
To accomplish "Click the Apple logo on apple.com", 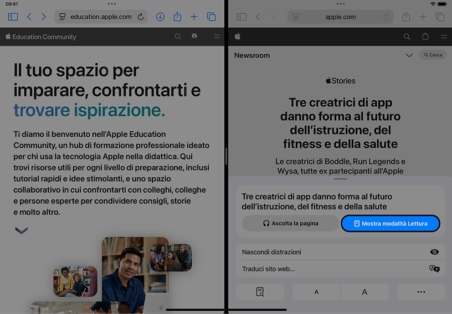I will pyautogui.click(x=238, y=37).
